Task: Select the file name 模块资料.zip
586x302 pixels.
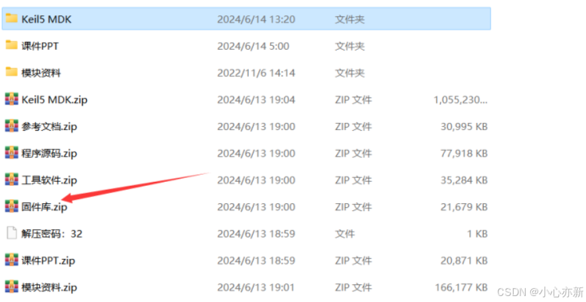Action: pyautogui.click(x=49, y=288)
